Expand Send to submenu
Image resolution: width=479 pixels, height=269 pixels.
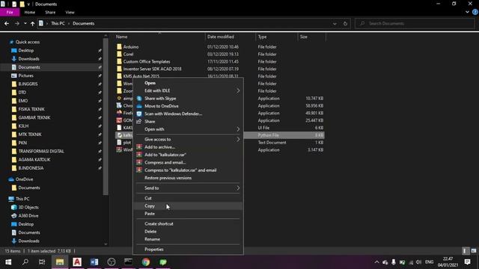[x=188, y=188]
